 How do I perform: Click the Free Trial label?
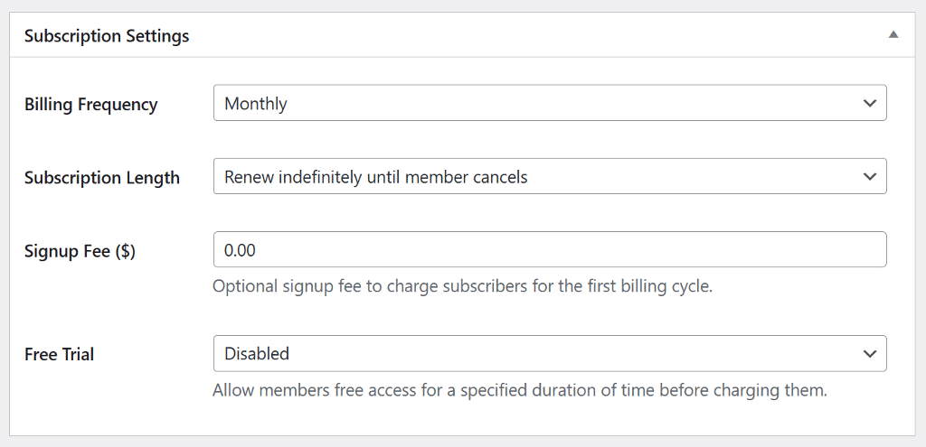tap(59, 355)
